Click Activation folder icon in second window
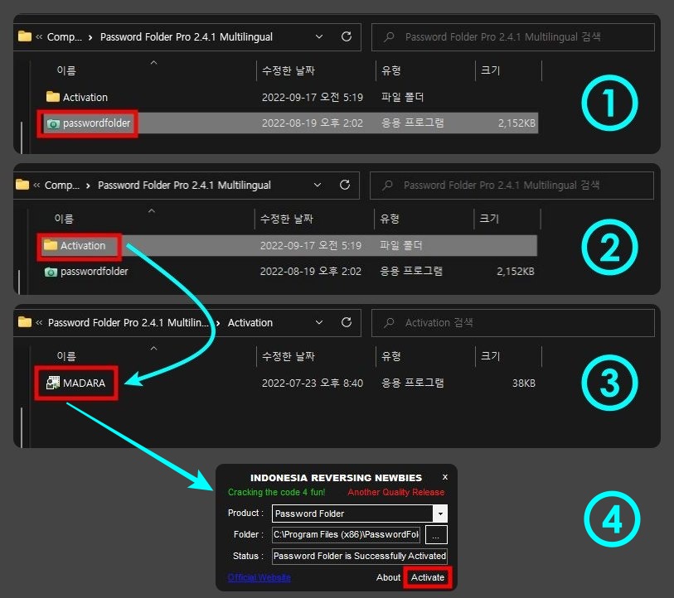Viewport: 674px width, 598px height. pos(51,245)
